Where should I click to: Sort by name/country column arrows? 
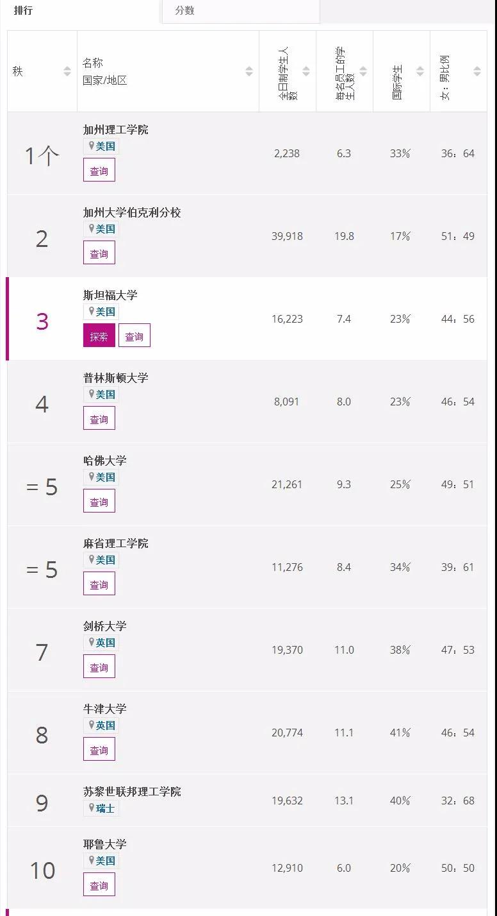[249, 71]
